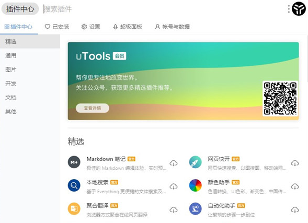Click the 颜色助手 color wheel icon

click(x=196, y=185)
